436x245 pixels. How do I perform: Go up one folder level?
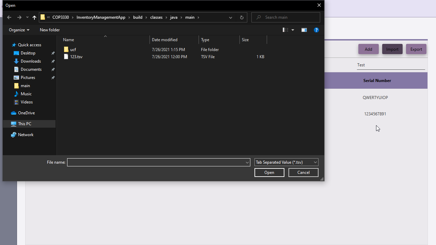[x=34, y=17]
